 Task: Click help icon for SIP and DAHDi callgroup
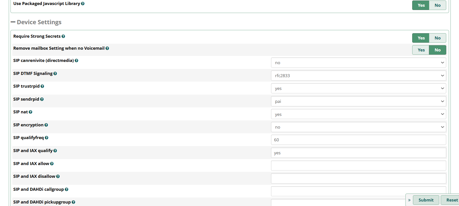[67, 190]
